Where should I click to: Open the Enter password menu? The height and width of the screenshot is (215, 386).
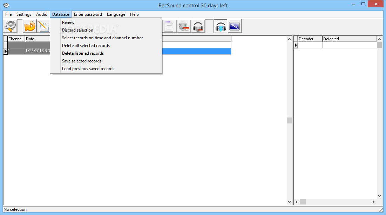click(88, 14)
